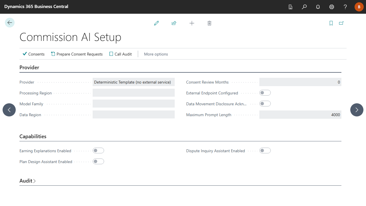The height and width of the screenshot is (206, 366).
Task: Open the settings gear icon
Action: click(332, 7)
